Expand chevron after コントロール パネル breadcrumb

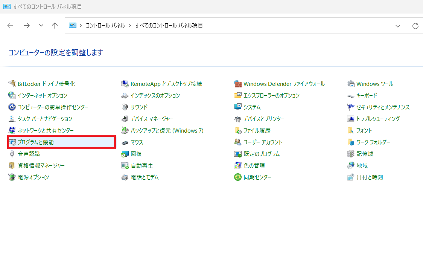point(130,25)
